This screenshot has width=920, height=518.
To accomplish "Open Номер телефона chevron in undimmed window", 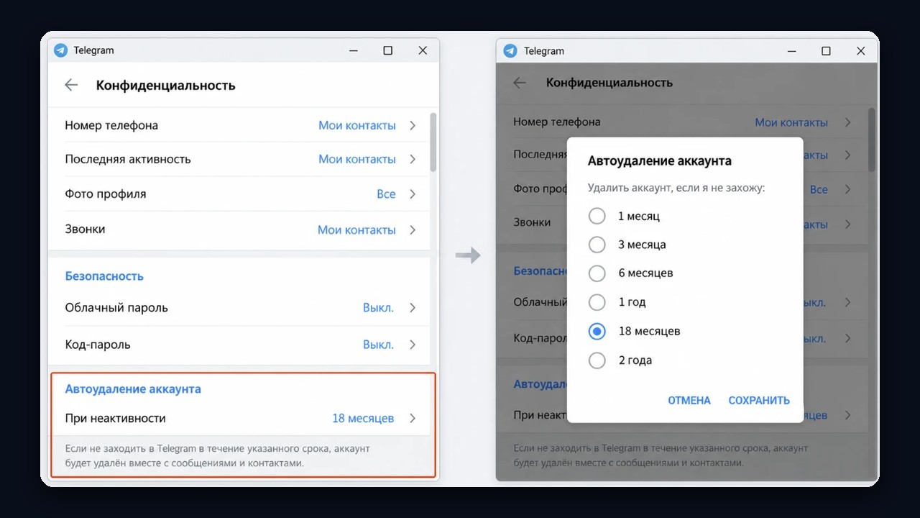I will [413, 125].
